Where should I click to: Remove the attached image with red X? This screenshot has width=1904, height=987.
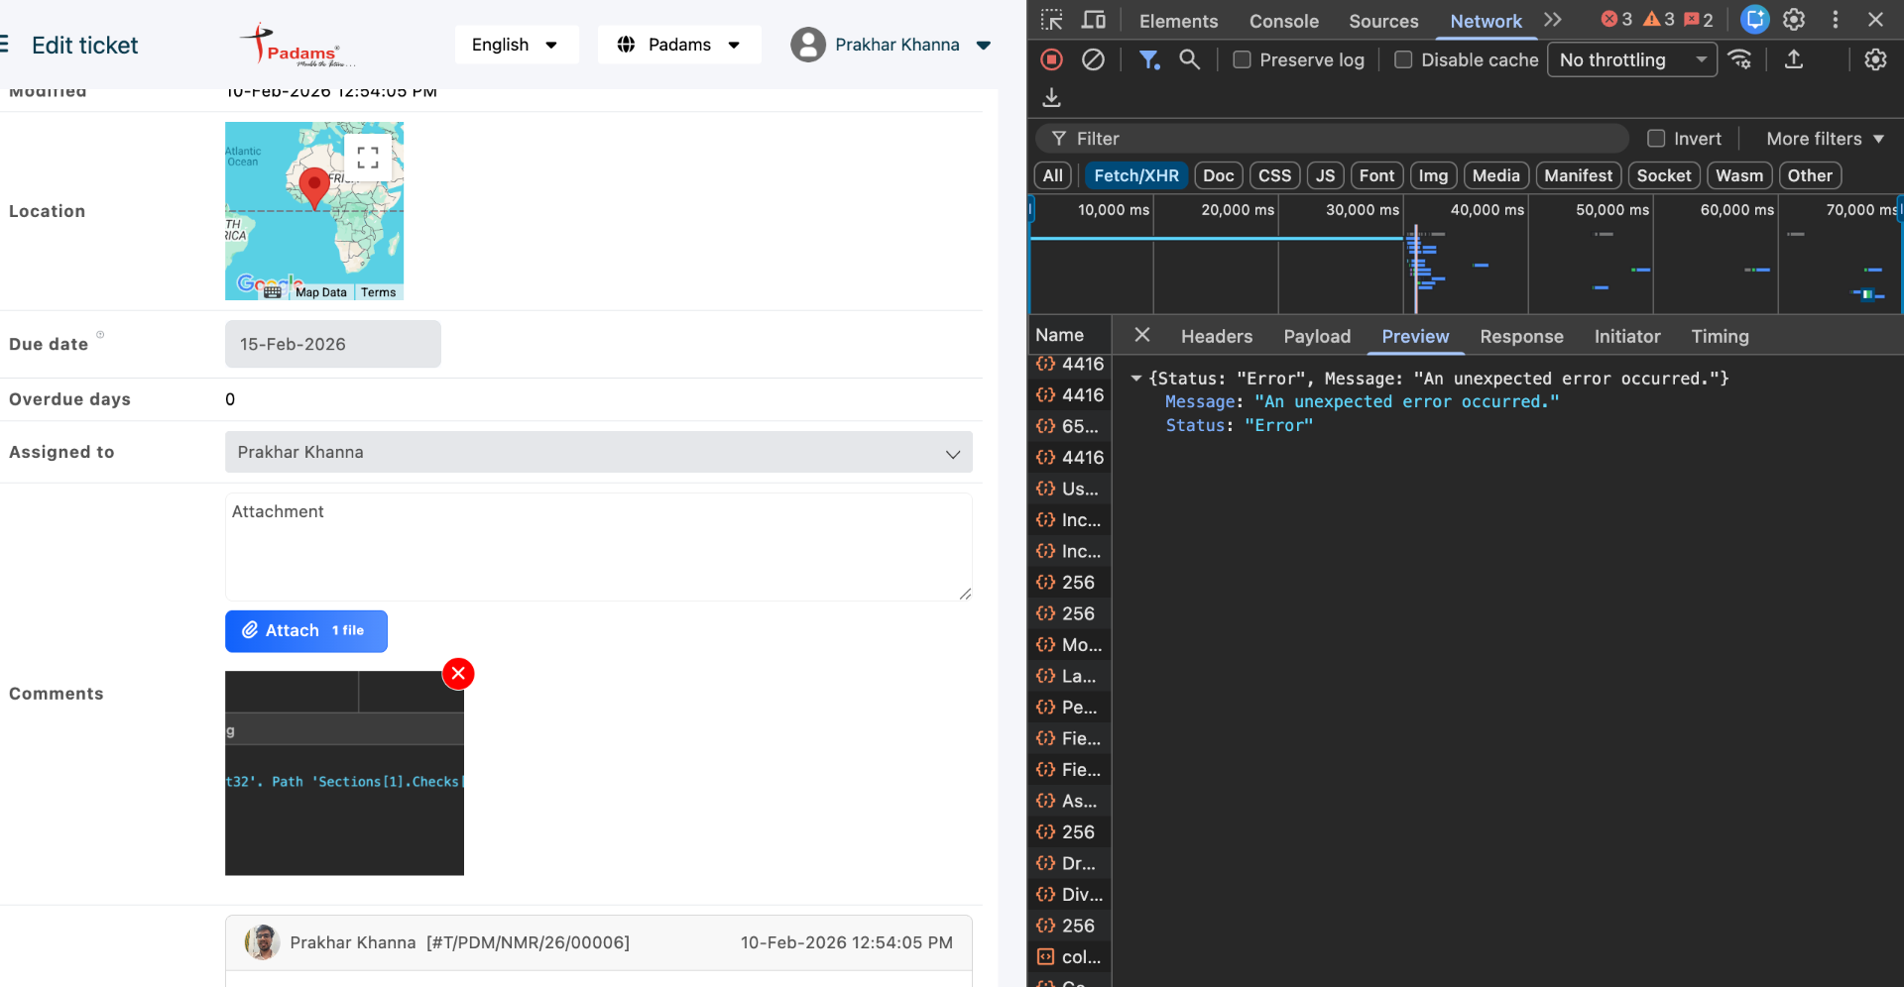pos(458,674)
